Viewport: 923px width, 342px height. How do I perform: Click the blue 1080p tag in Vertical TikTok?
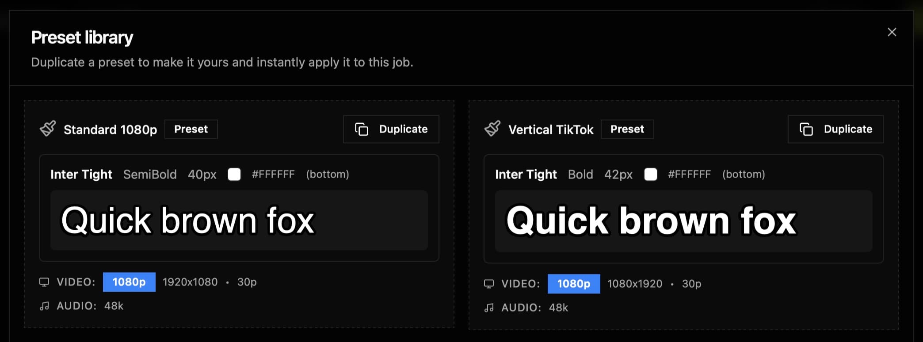574,284
